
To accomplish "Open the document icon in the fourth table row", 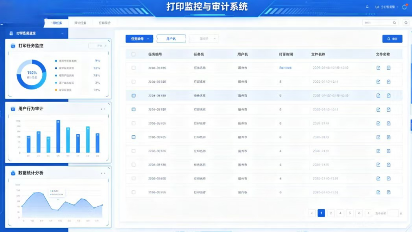I will coord(389,110).
